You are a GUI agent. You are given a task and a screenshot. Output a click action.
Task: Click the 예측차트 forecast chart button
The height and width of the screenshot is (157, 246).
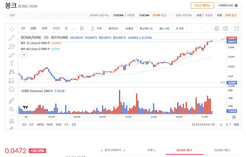coord(114,28)
